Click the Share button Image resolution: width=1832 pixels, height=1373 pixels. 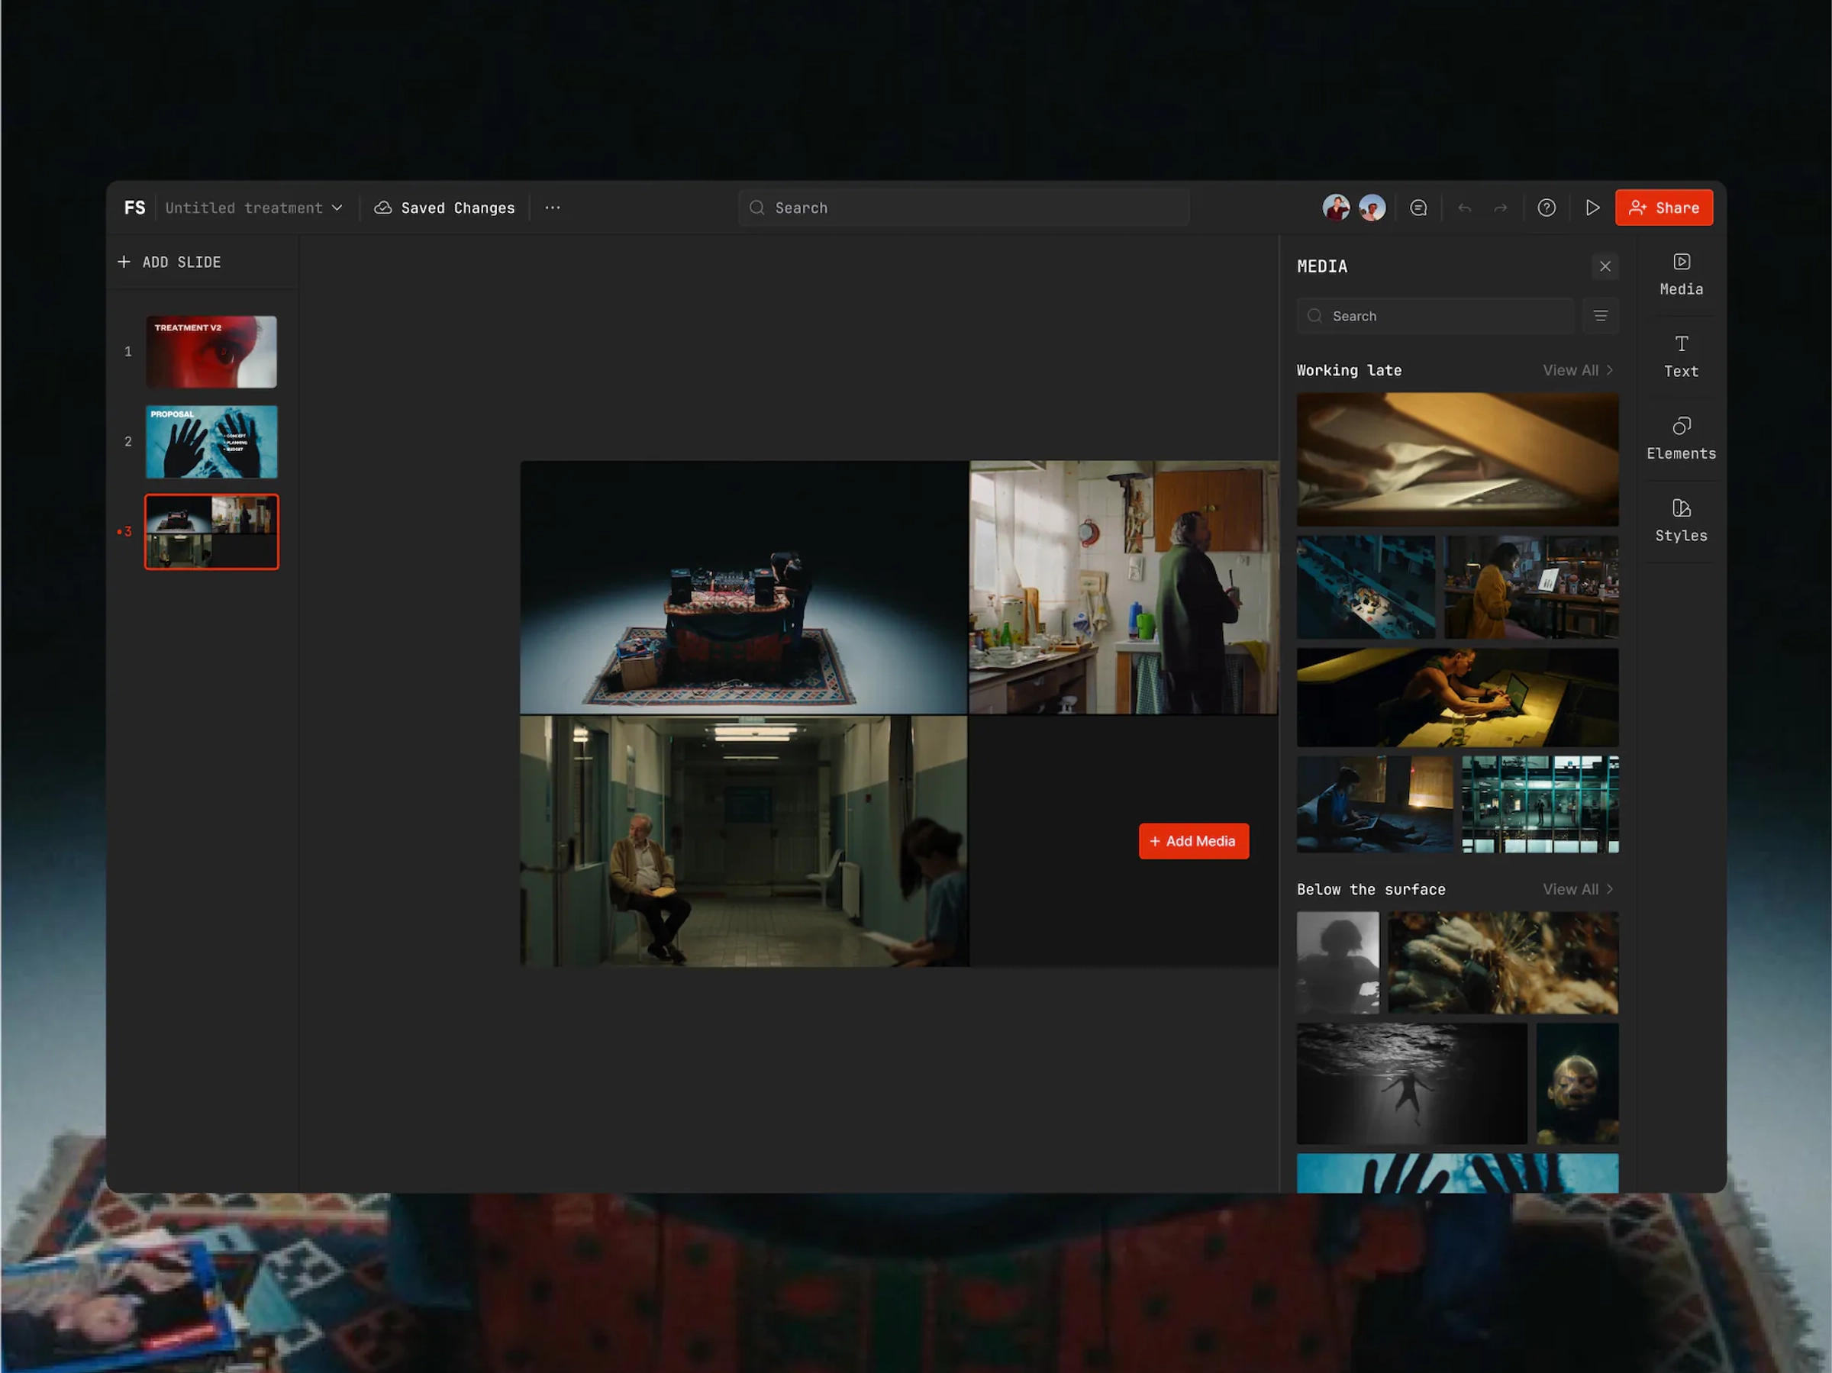(1663, 208)
